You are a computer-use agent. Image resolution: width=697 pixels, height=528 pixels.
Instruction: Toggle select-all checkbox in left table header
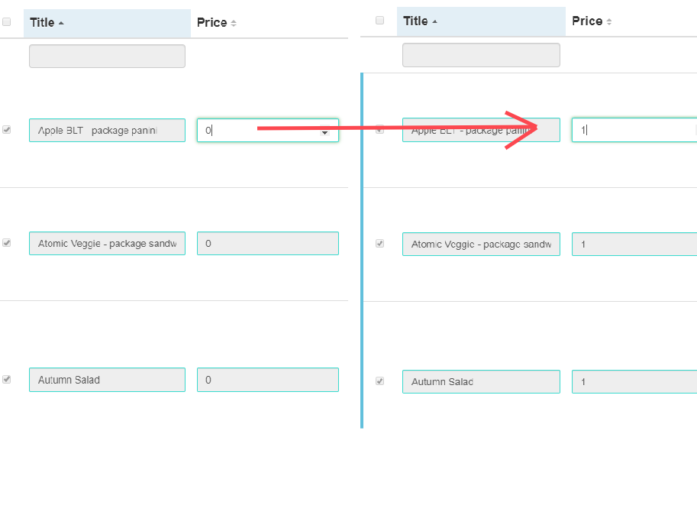7,22
